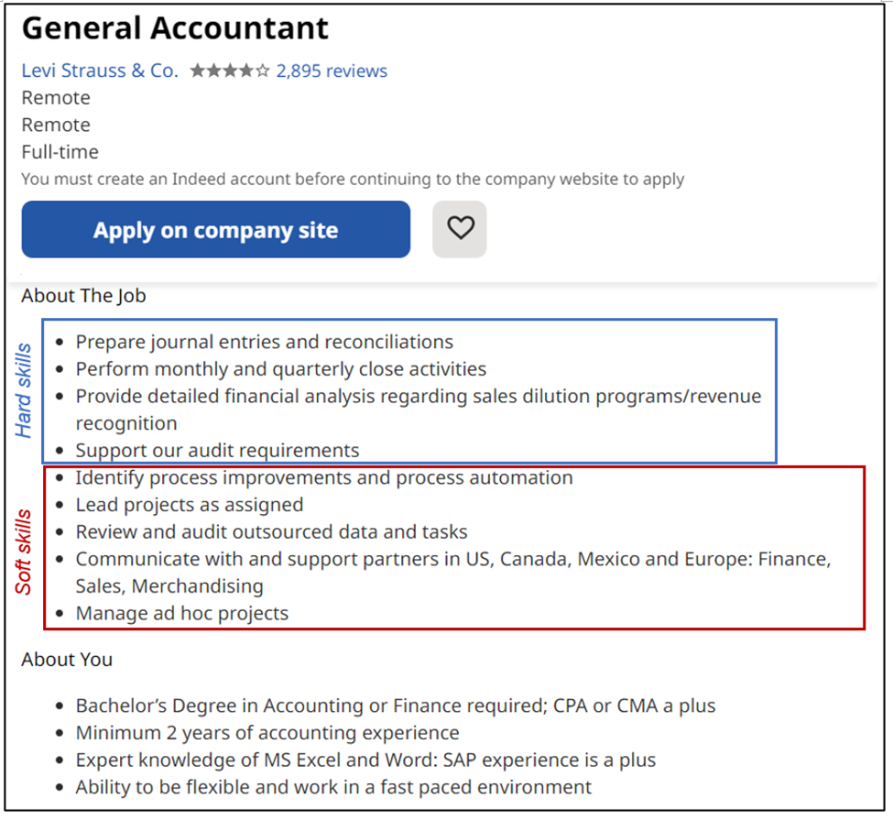The height and width of the screenshot is (820, 893).
Task: Select the About The Job section heading
Action: point(82,295)
